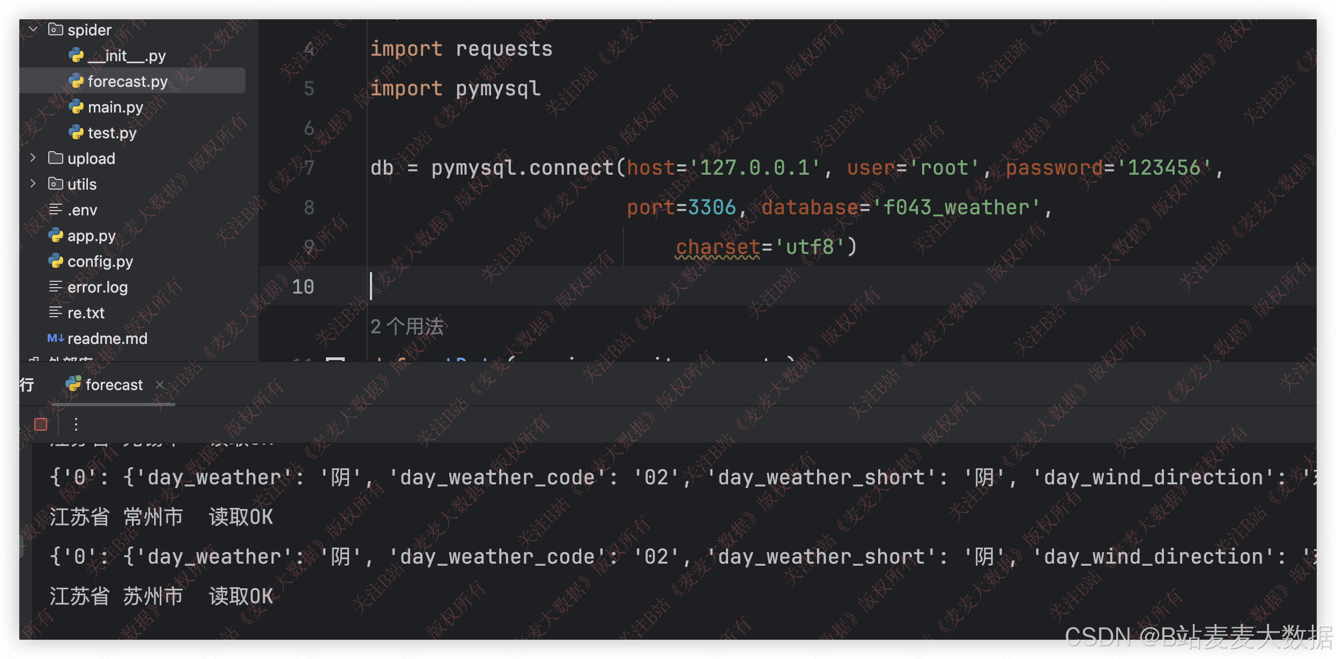Click the main.py Python file icon
Viewport: 1336px width, 659px height.
pos(76,107)
